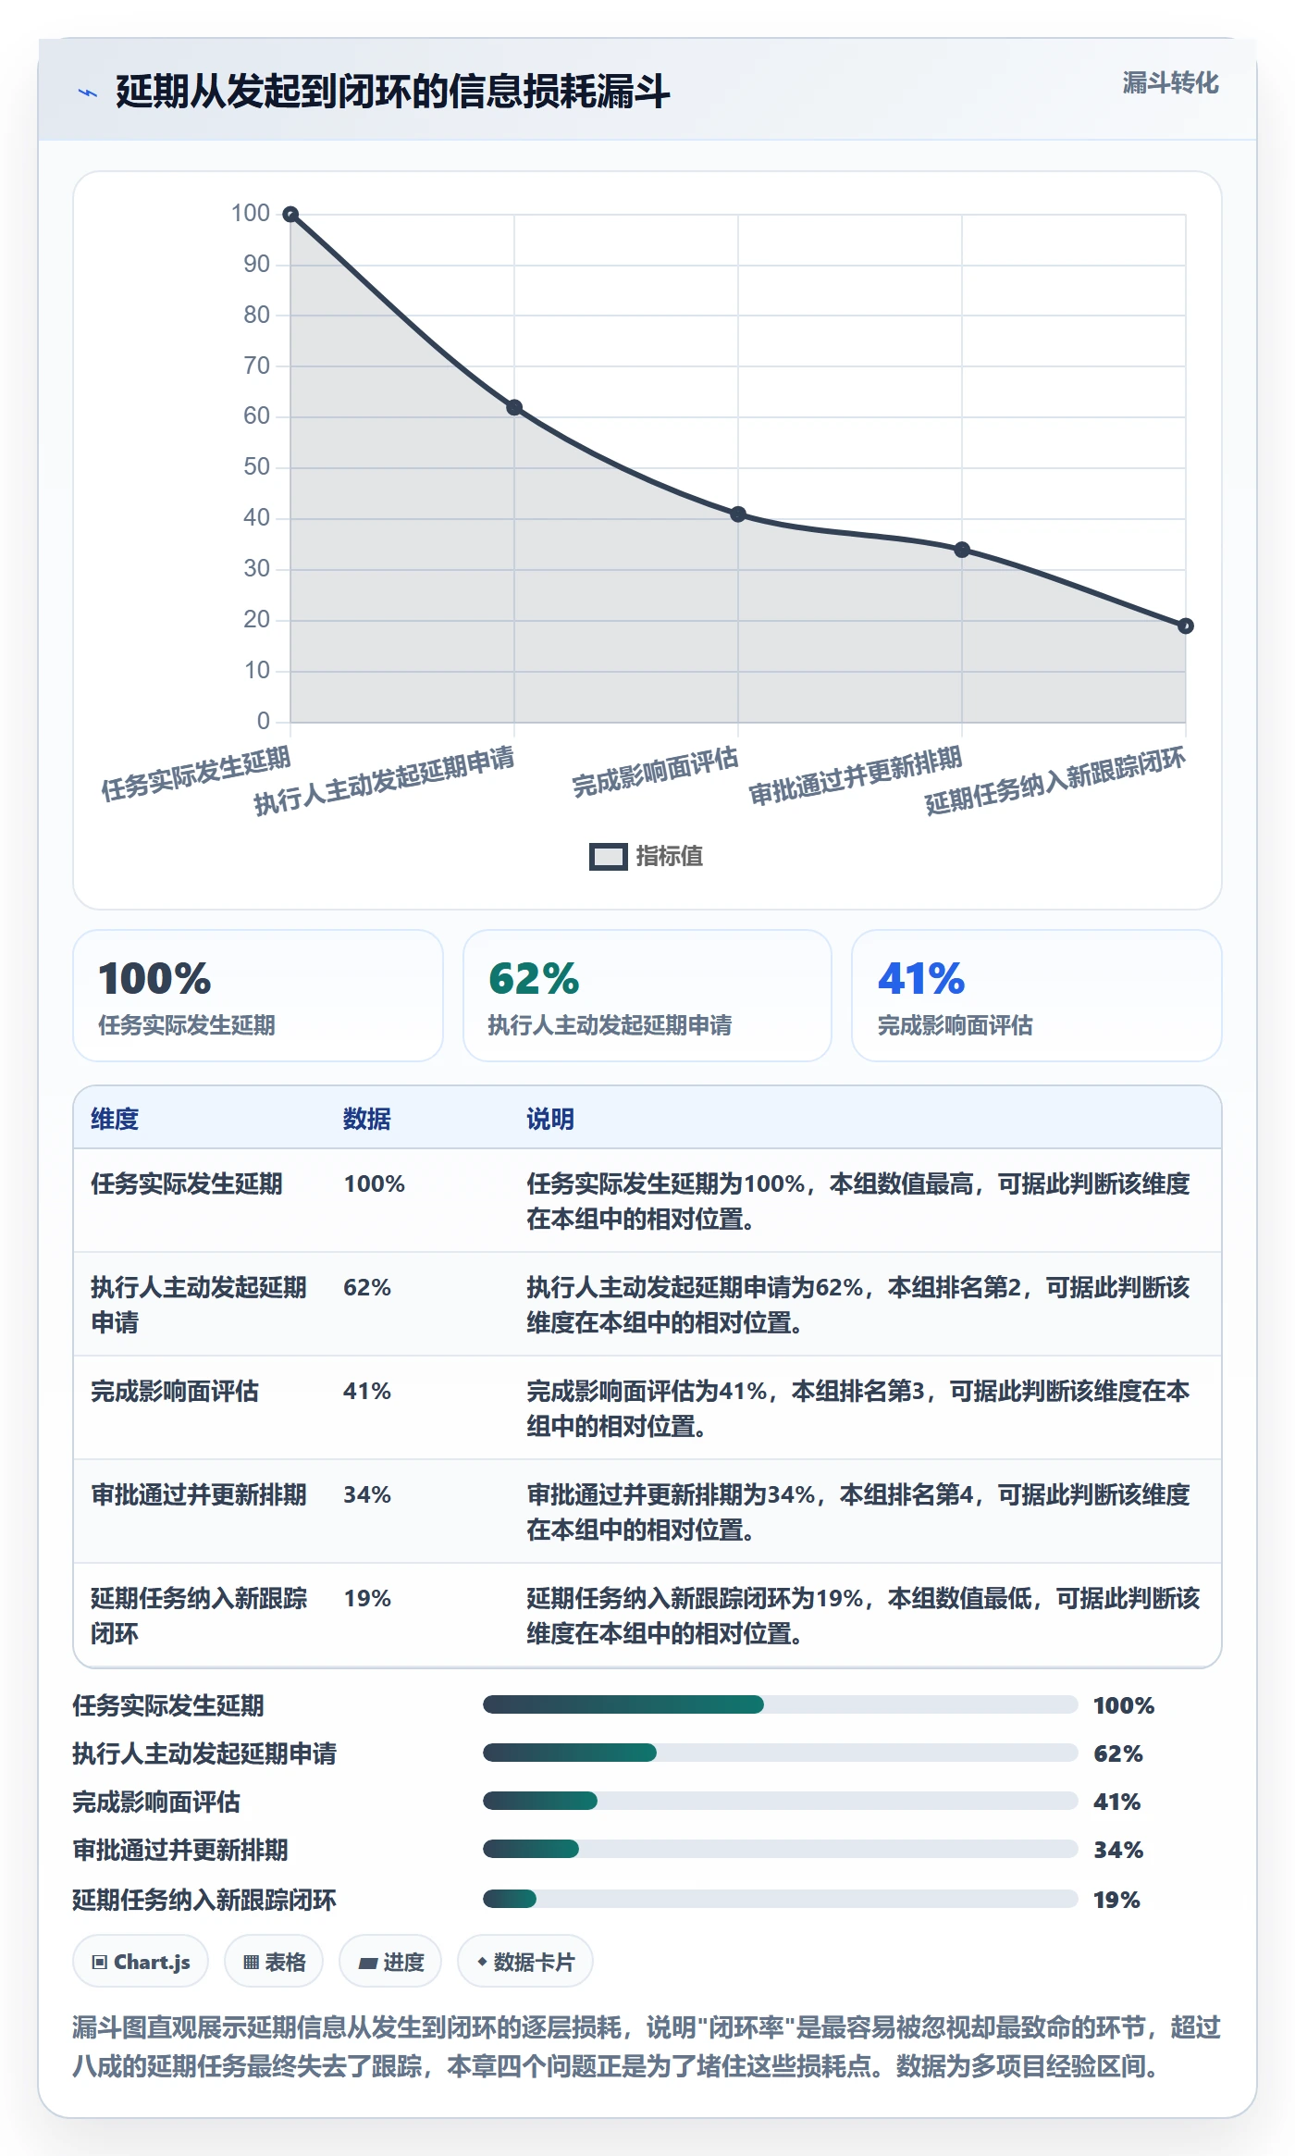The image size is (1295, 2156).
Task: Click the lightning icon beside the title
Action: [x=88, y=93]
